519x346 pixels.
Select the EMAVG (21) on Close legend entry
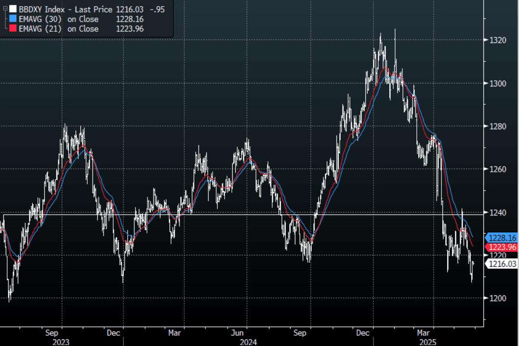coord(58,29)
